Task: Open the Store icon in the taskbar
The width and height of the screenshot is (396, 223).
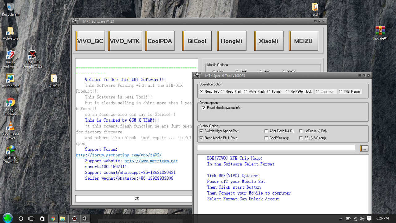Action: pyautogui.click(x=42, y=218)
